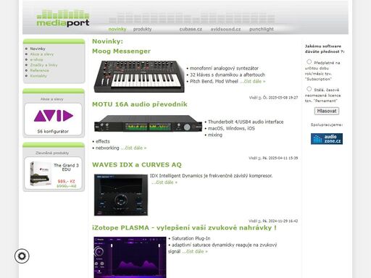Click the Novinky: page heading
Image resolution: width=371 pixels, height=278 pixels.
pos(107,41)
